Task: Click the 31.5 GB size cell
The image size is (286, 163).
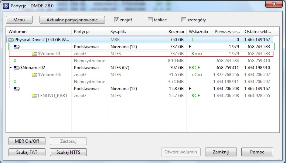Action: coord(176,75)
